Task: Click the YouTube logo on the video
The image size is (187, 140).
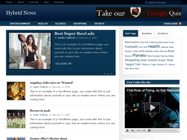Action: tap(174, 125)
